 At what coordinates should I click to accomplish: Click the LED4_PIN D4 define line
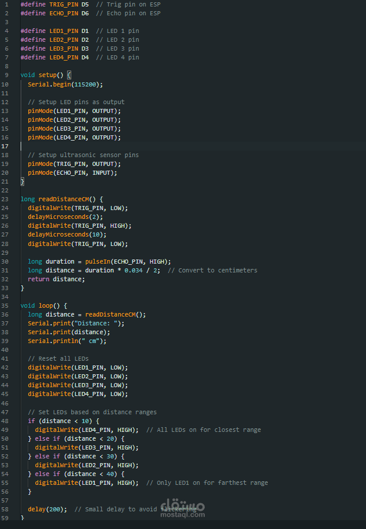click(55, 57)
